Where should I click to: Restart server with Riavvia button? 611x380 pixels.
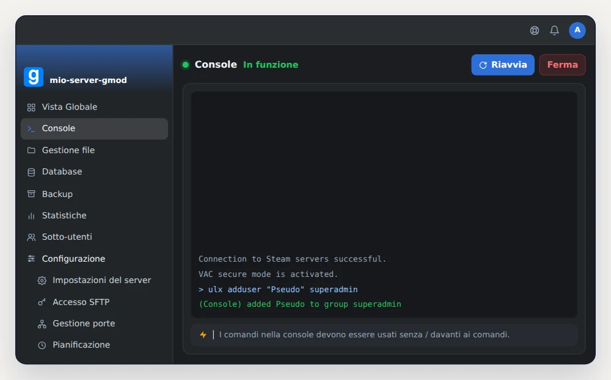tap(503, 65)
